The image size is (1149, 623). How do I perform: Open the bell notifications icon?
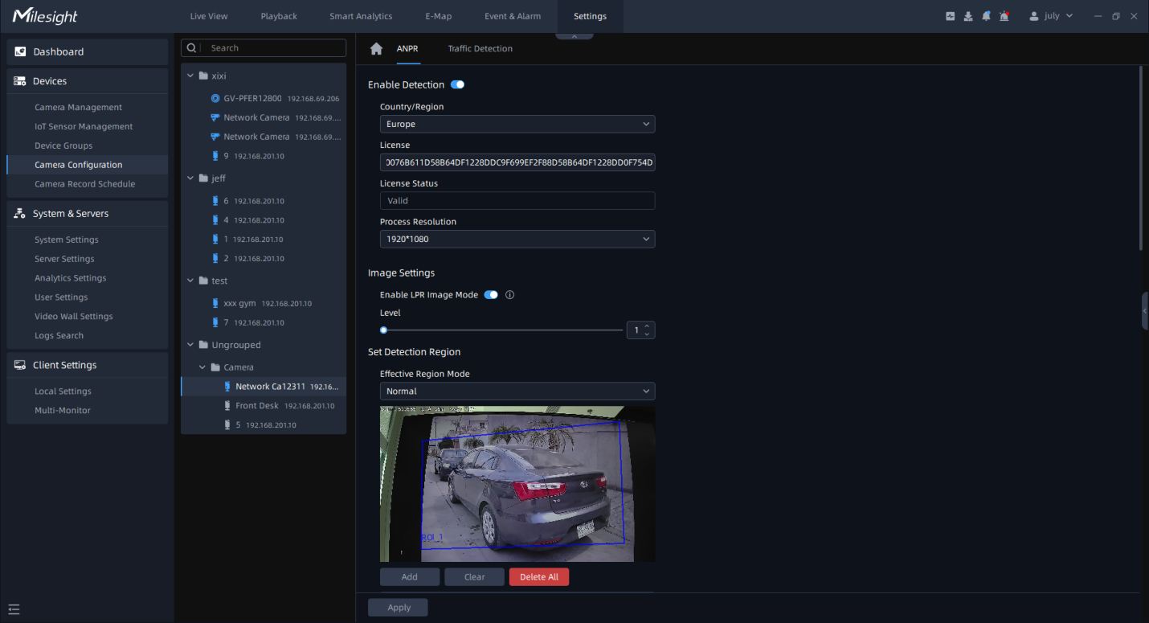coord(986,16)
